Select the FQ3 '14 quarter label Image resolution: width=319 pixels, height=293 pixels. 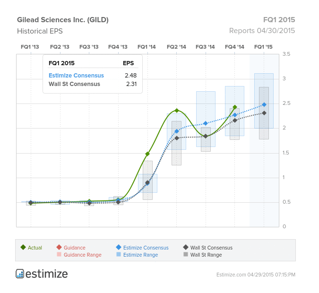click(205, 47)
